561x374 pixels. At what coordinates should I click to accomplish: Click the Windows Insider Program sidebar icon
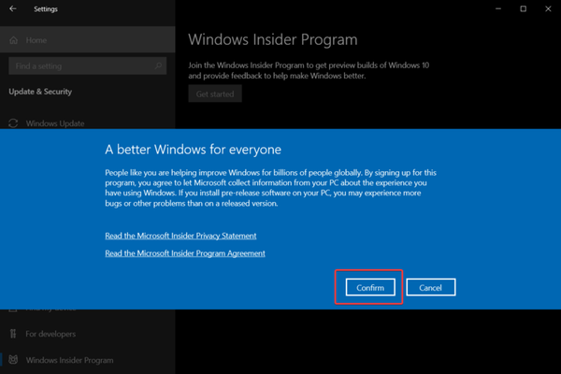coord(13,360)
